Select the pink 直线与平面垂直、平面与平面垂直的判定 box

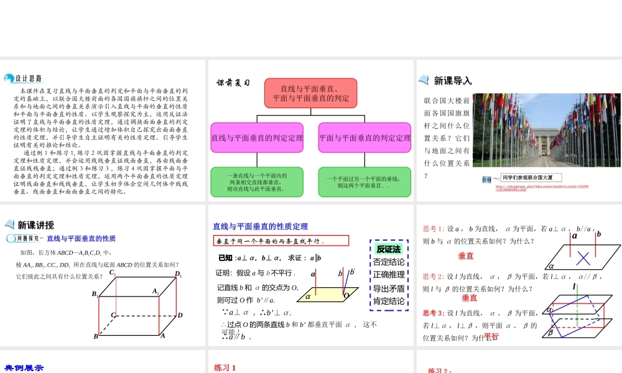(311, 93)
